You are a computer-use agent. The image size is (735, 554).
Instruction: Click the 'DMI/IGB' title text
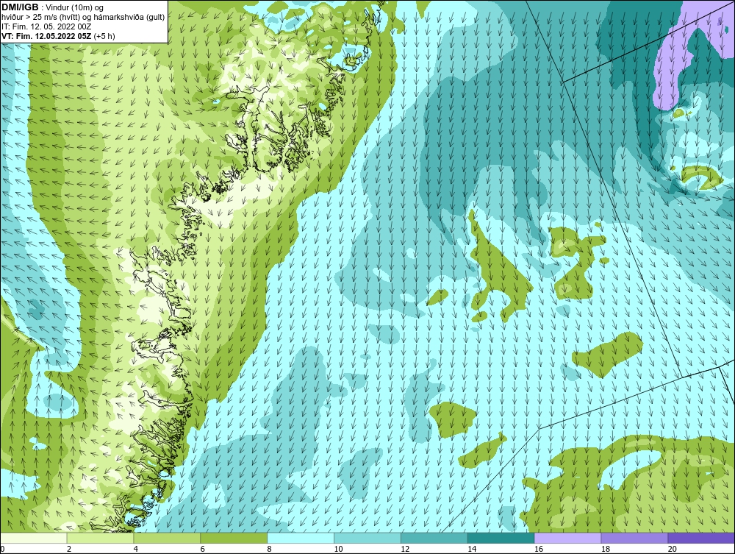(x=20, y=7)
